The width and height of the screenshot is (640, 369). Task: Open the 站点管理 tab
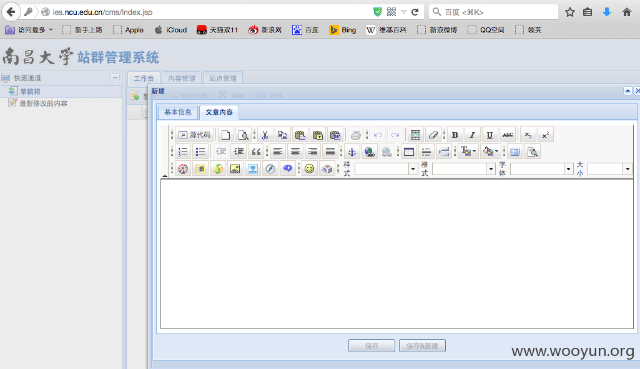tap(223, 78)
